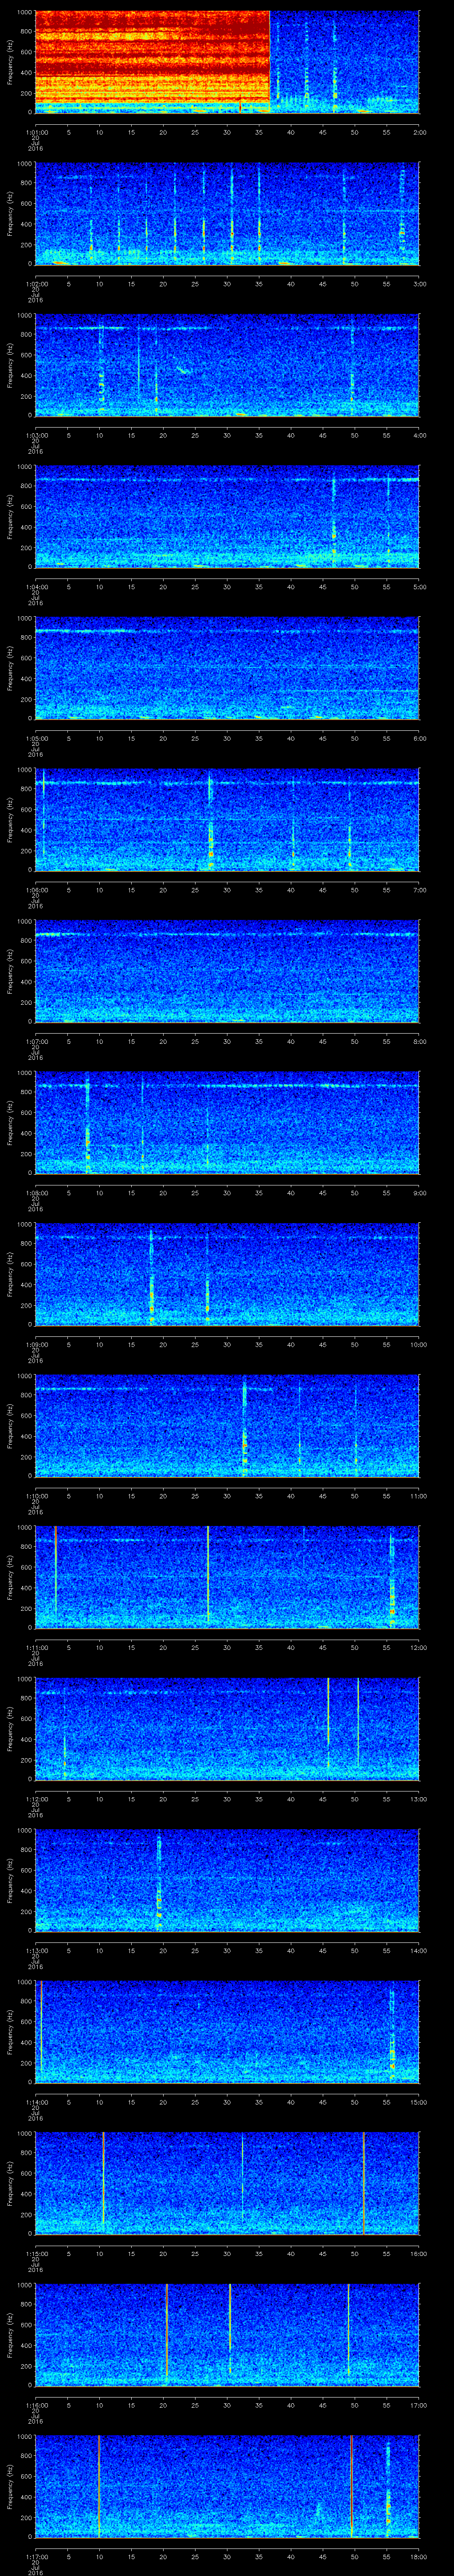Click the 9:00 end label on 1:08:00 axis

tap(419, 1193)
